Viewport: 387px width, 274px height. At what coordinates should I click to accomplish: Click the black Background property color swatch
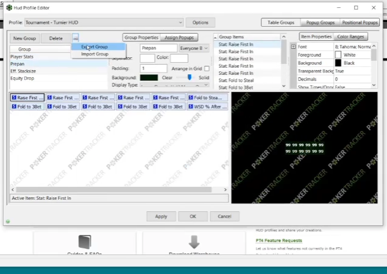pyautogui.click(x=338, y=63)
